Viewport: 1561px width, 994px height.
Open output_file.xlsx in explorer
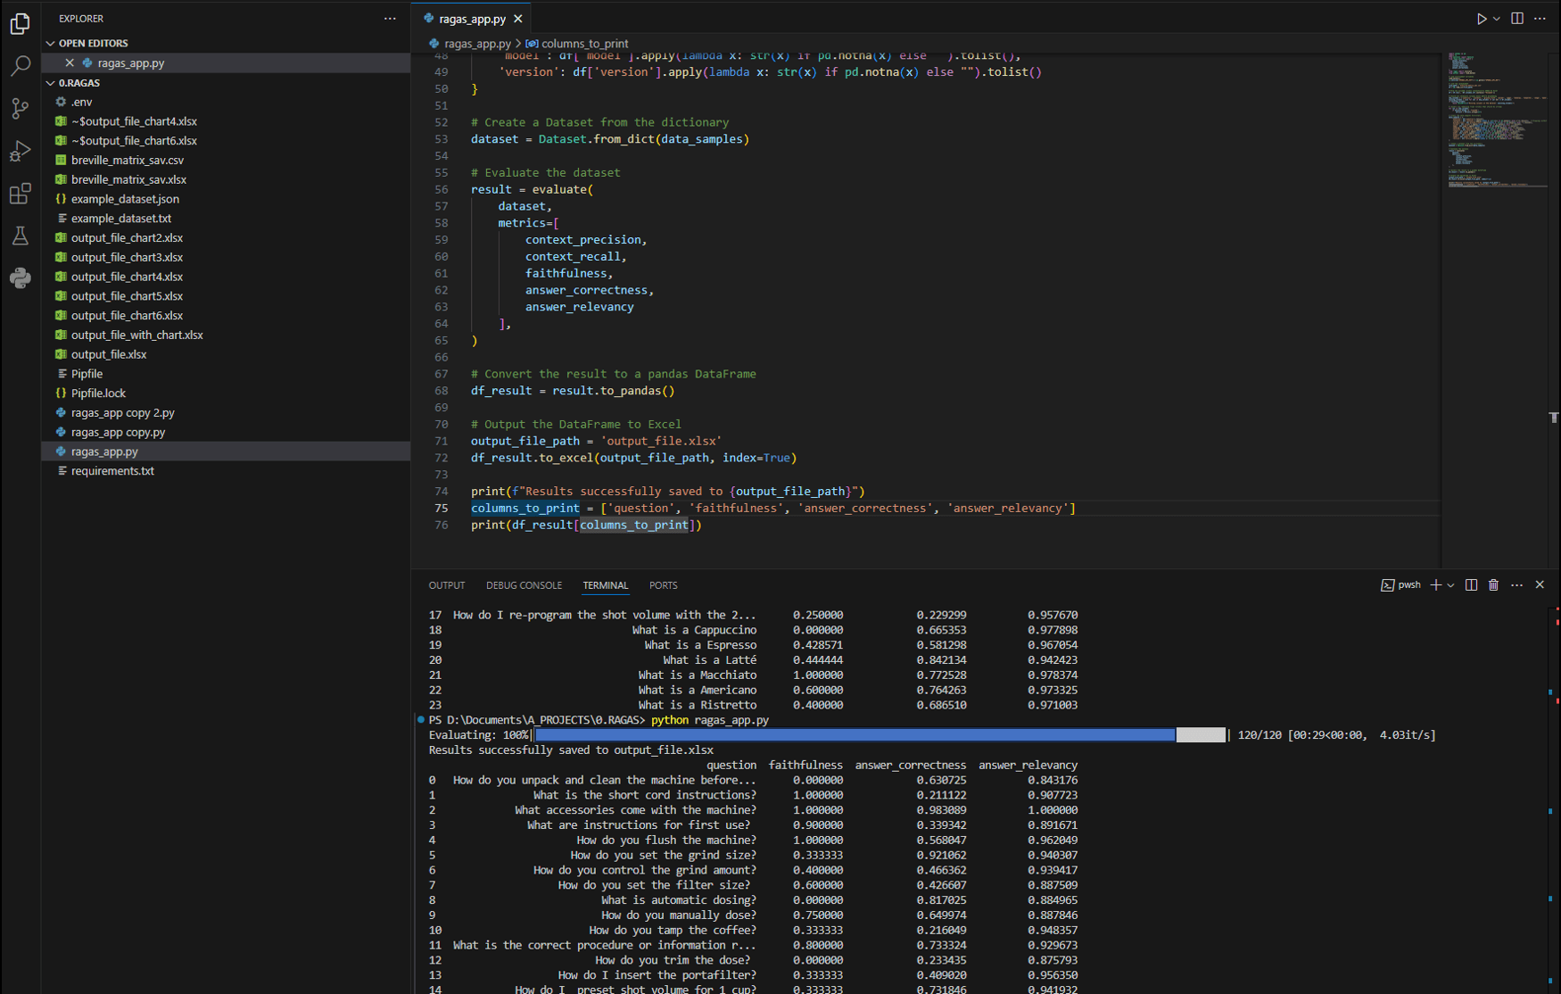pos(227,354)
